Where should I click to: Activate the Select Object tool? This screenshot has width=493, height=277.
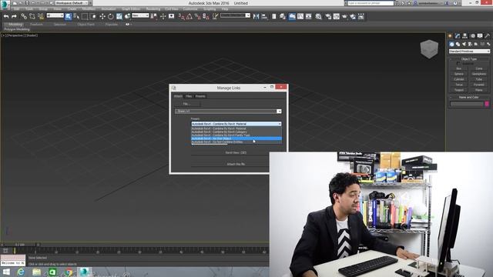pyautogui.click(x=69, y=16)
